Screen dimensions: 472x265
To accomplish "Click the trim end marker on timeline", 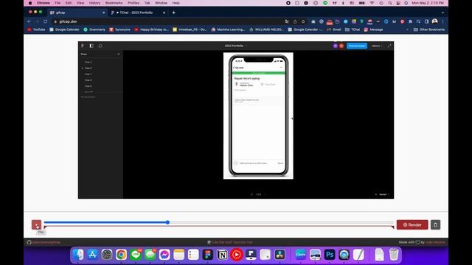I will click(392, 227).
